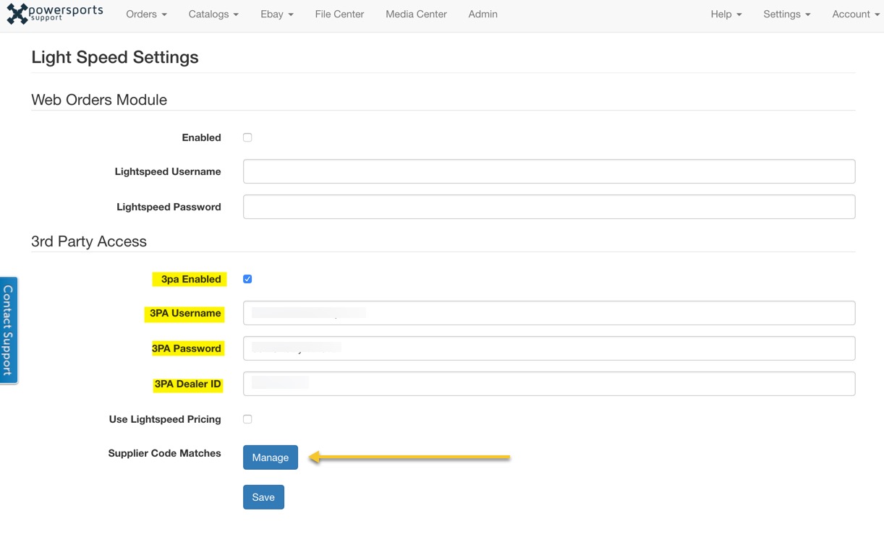Open the Orders dropdown menu
Image resolution: width=884 pixels, height=550 pixels.
click(x=146, y=14)
